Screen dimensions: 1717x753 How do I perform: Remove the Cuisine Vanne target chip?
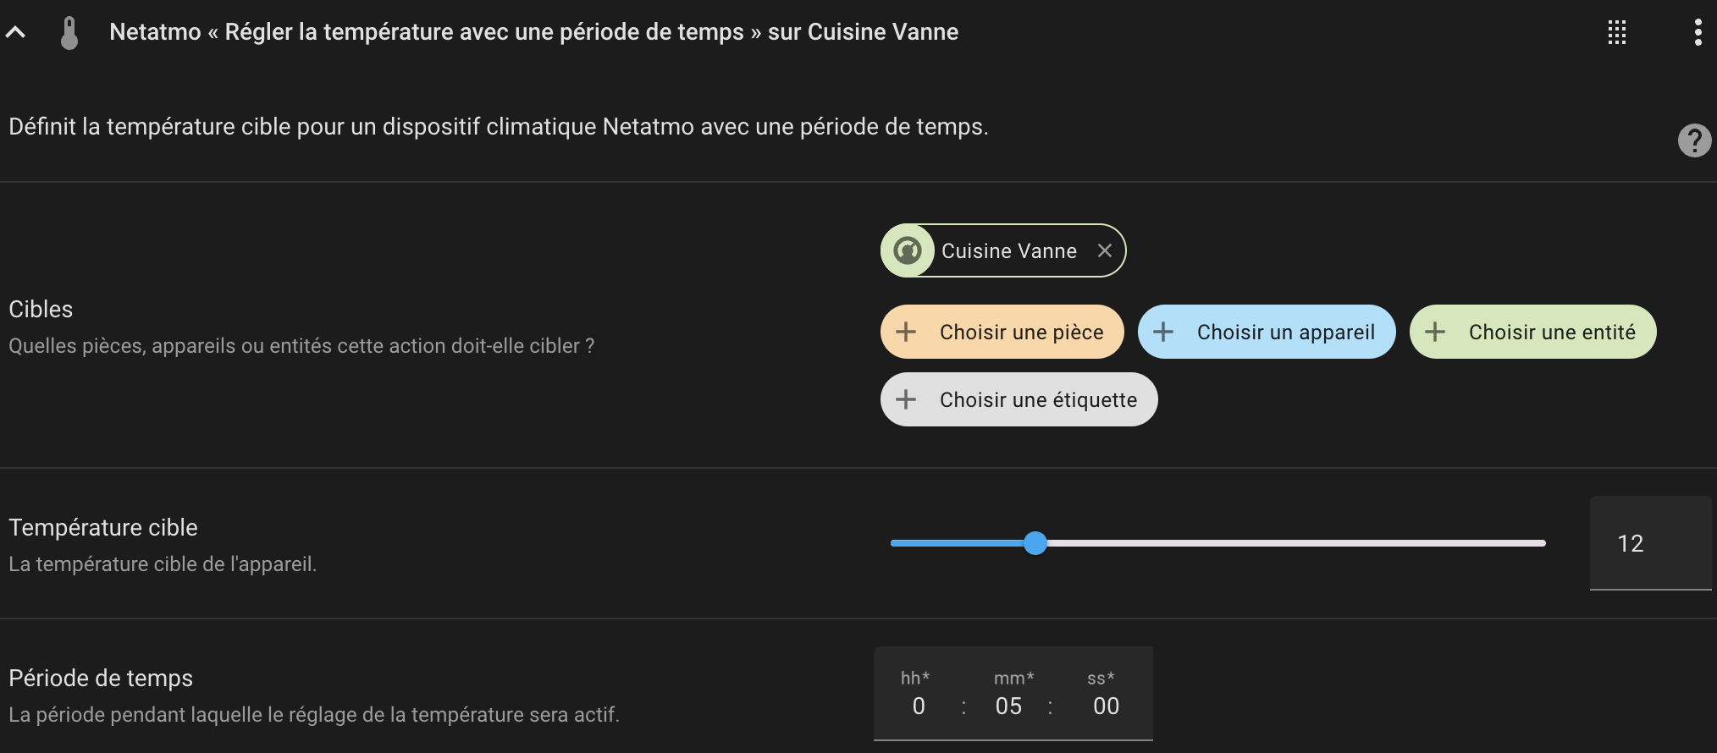1104,250
